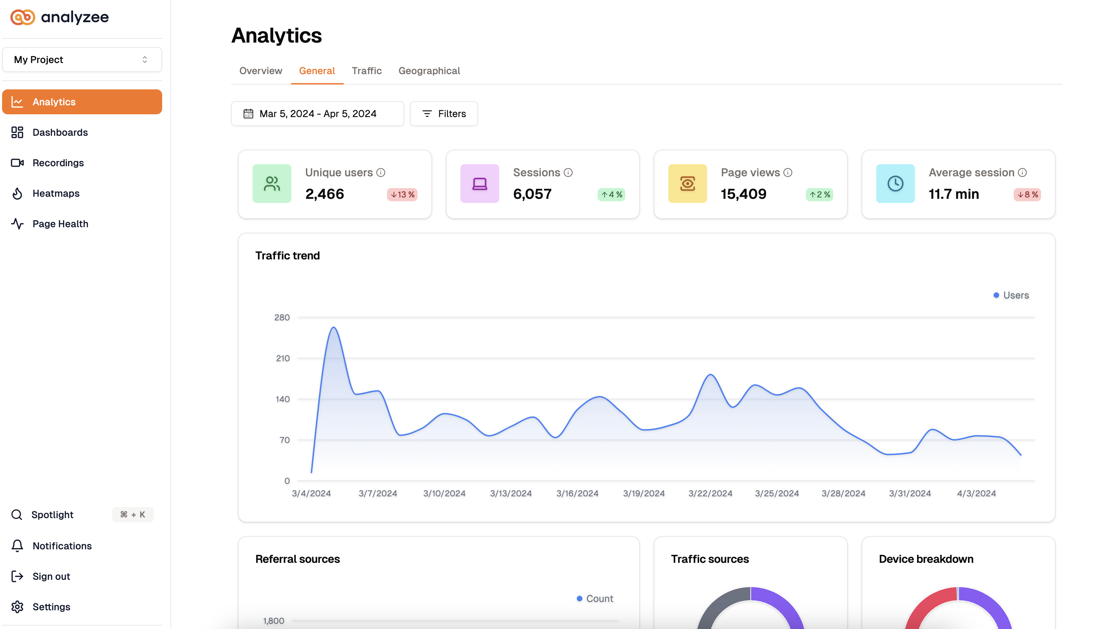Click the gray segment of Traffic sources donut
This screenshot has height=629, width=1110.
click(718, 604)
